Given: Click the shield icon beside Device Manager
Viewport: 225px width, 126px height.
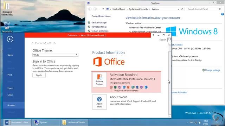Looking at the screenshot, I should pyautogui.click(x=89, y=22).
